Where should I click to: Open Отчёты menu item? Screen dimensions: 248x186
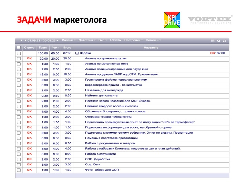116,40
